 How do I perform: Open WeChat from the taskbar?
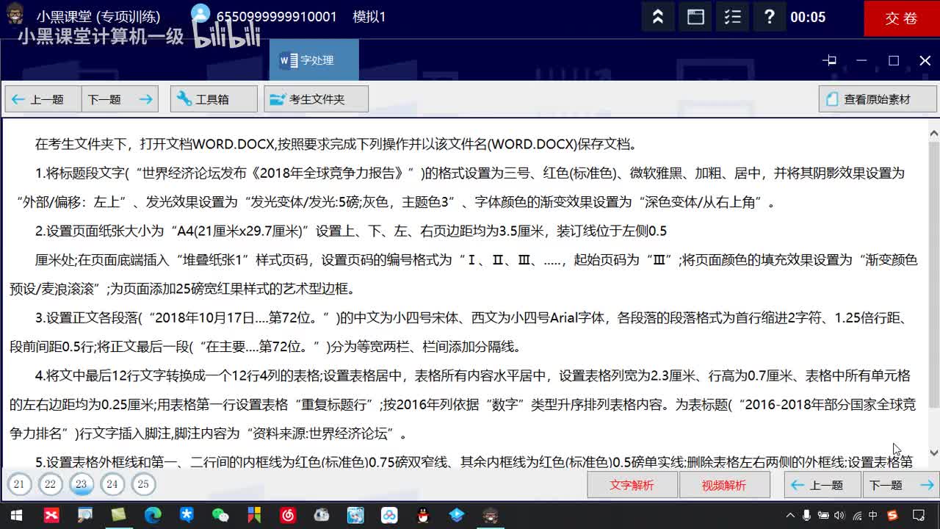pos(220,515)
